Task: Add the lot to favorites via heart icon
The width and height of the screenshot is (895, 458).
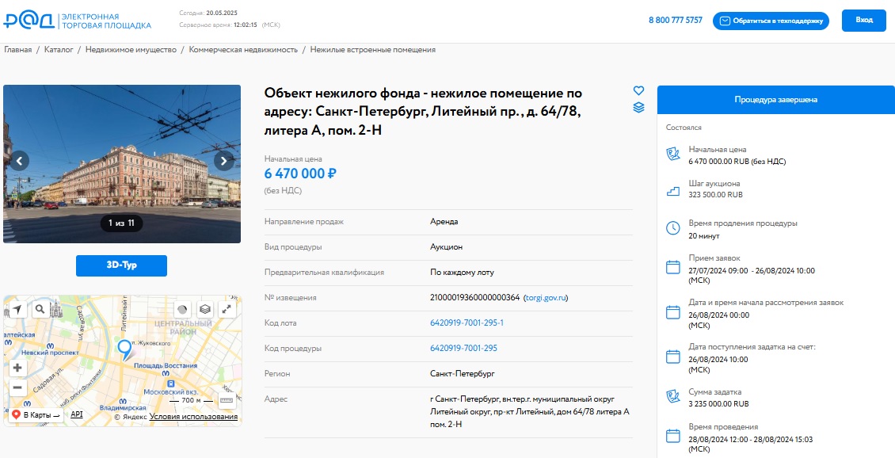Action: coord(638,90)
